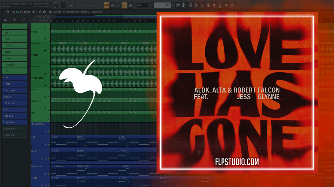
Task: Click the Channel Rack toolbar icon
Action: (190, 5)
